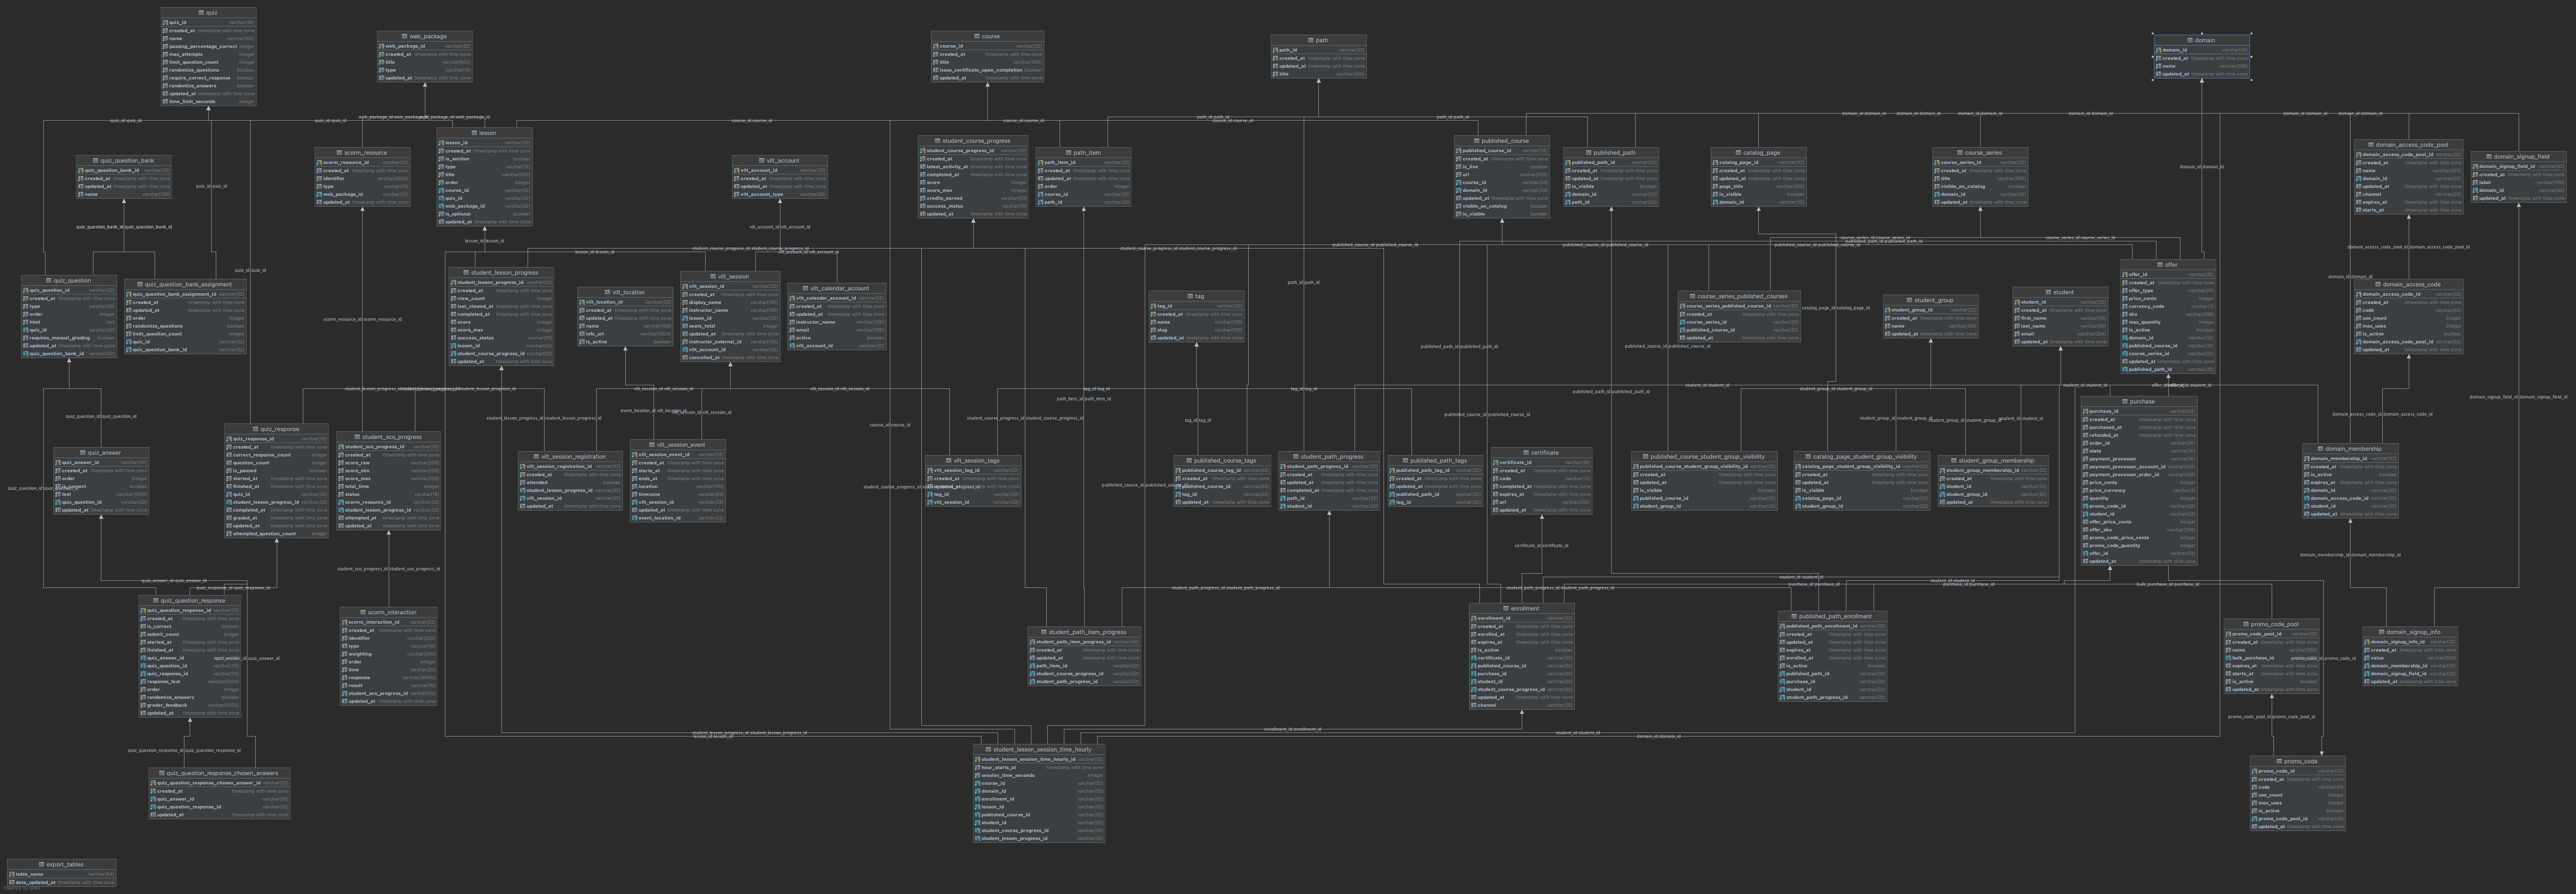
Task: Select the quiz_question_bank_assignment table header
Action: point(185,285)
